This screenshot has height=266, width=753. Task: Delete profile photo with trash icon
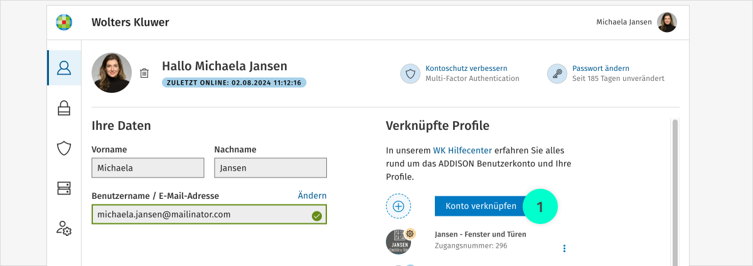click(x=144, y=73)
